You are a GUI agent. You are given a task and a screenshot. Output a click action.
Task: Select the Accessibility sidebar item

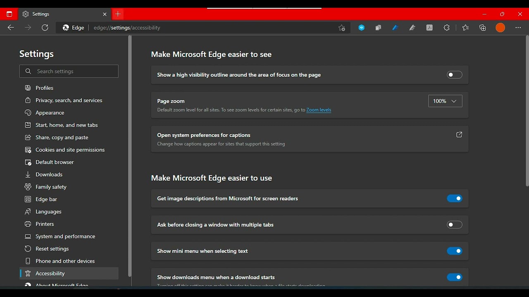[x=69, y=273]
